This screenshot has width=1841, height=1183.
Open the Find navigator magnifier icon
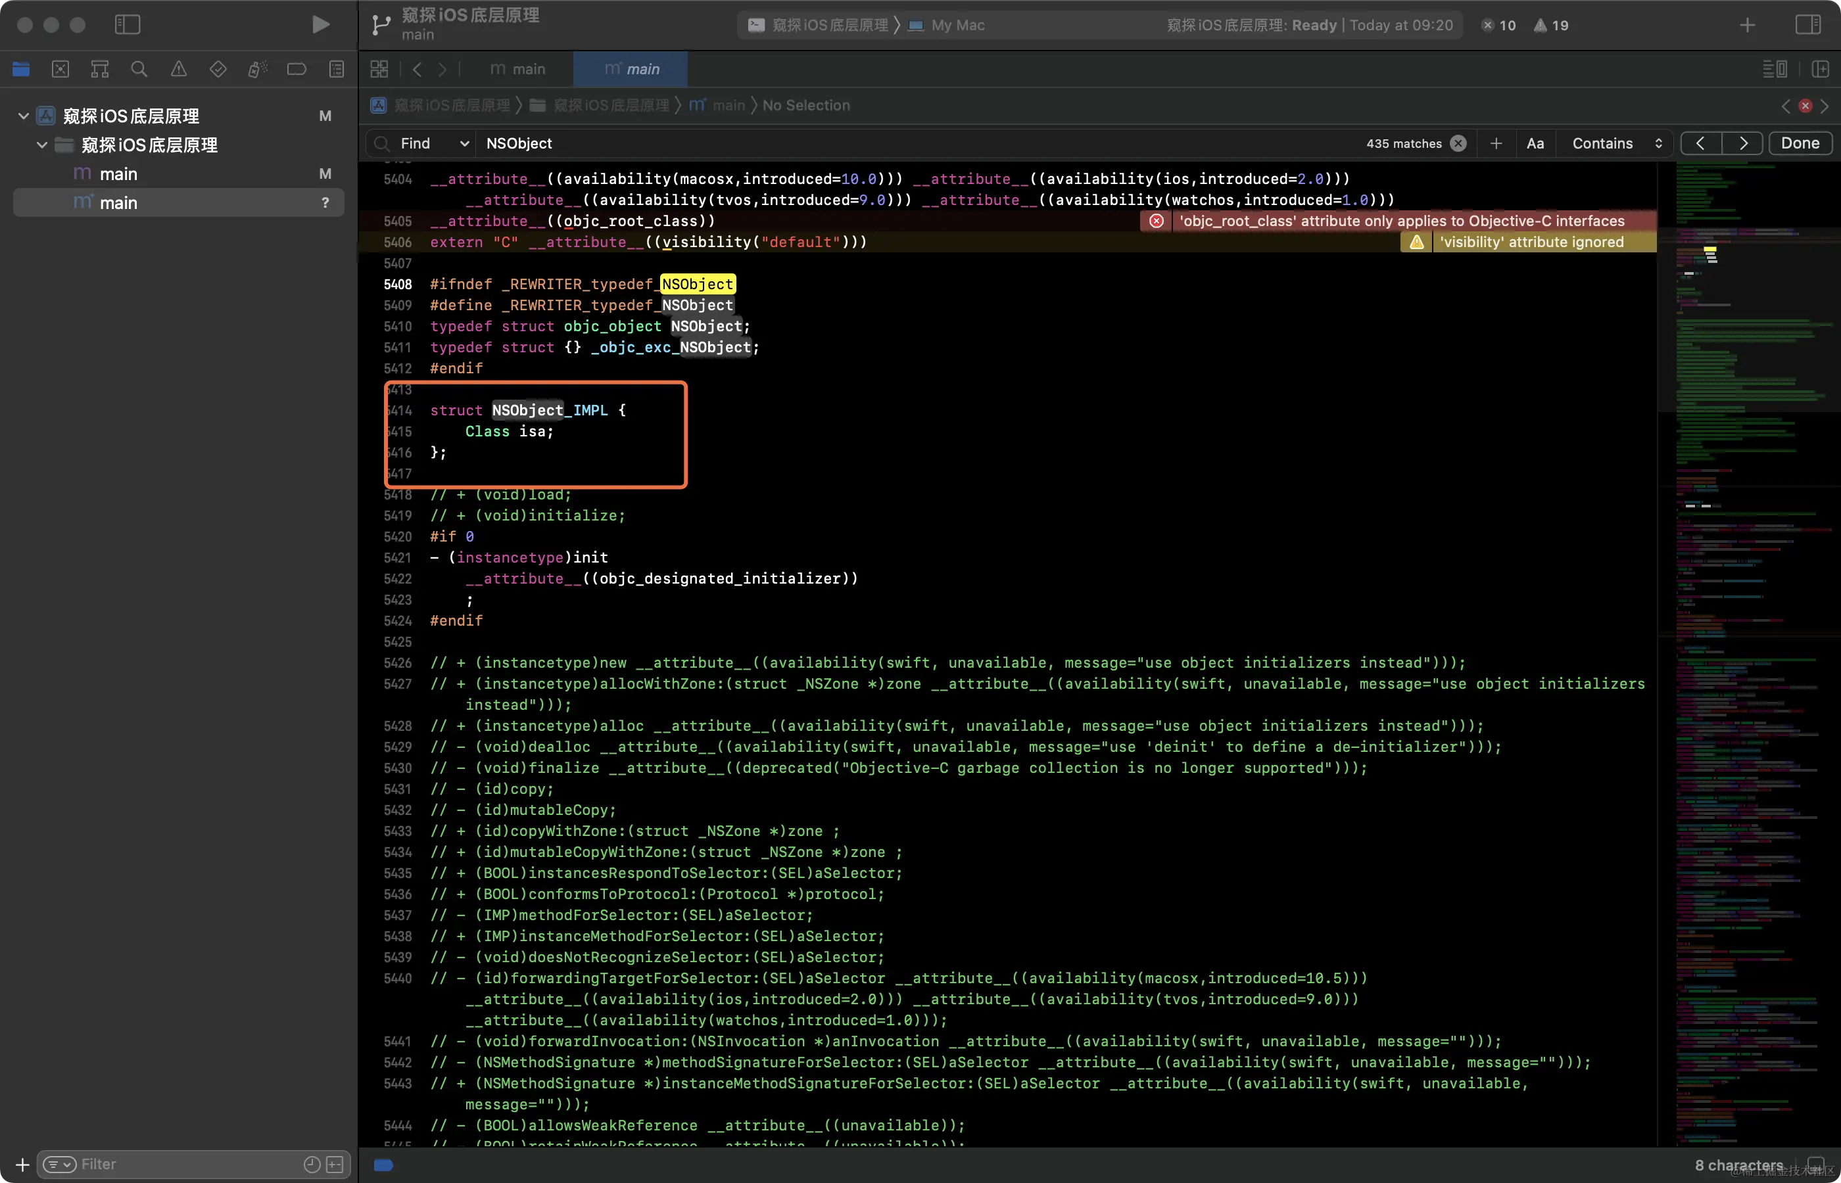139,69
